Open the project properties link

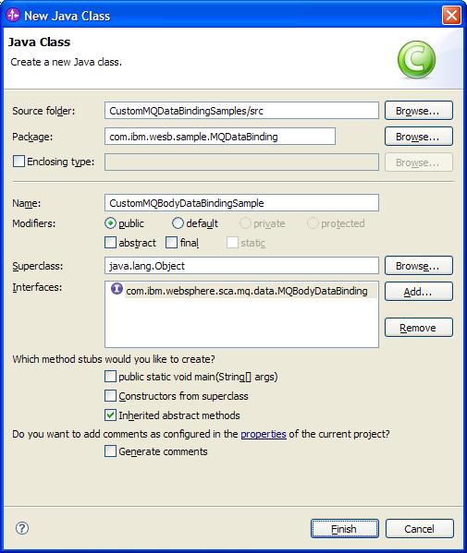pos(264,434)
